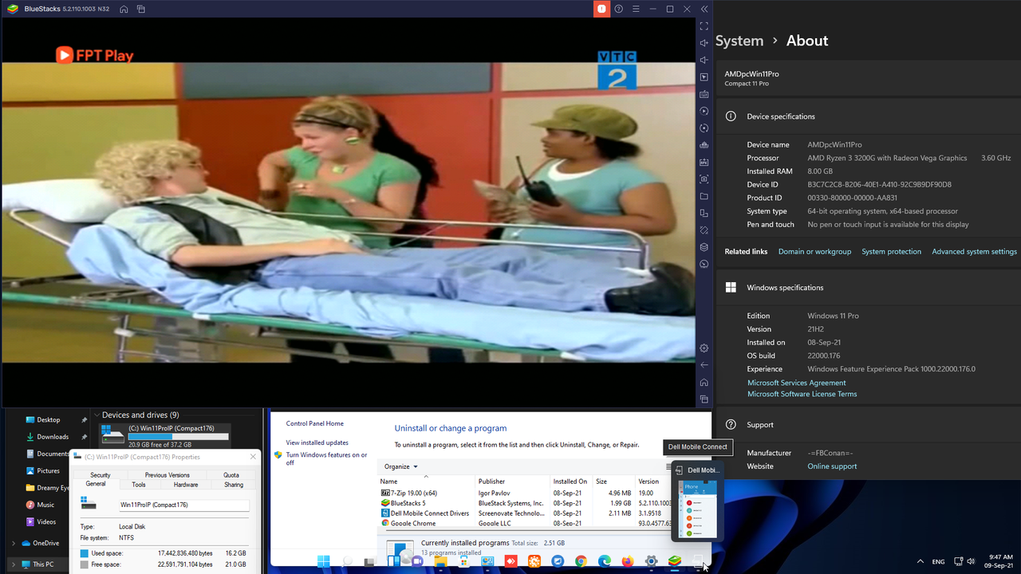Viewport: 1021px width, 574px height.
Task: Click the View installed updates link
Action: [x=317, y=442]
